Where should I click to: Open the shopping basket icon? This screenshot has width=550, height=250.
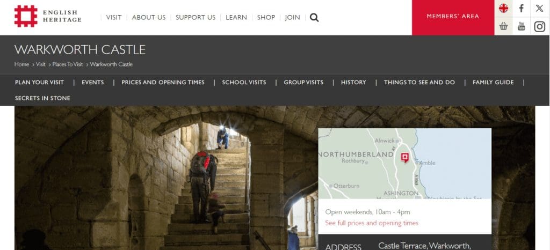503,26
